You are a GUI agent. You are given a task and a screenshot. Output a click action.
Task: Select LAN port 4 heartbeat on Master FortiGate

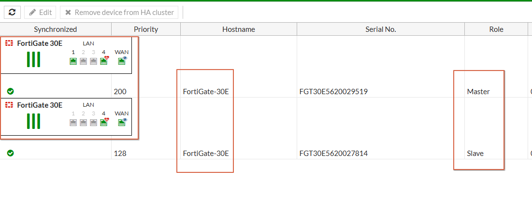[104, 61]
